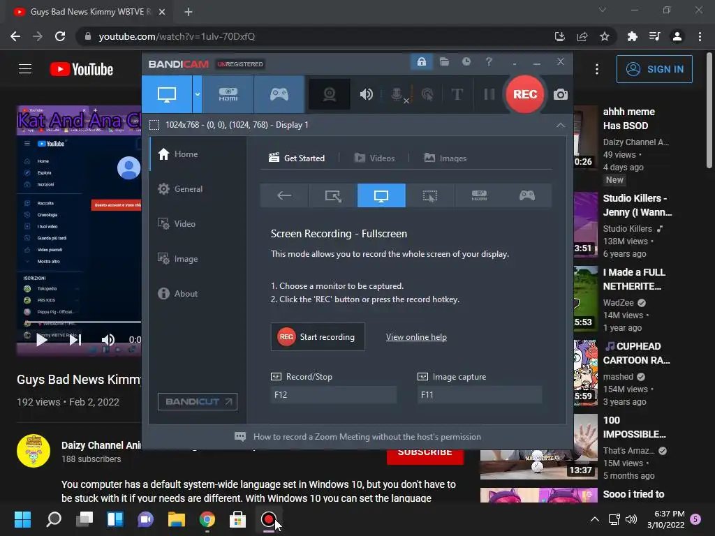715x536 pixels.
Task: Toggle mouse click effect icon
Action: pyautogui.click(x=427, y=94)
